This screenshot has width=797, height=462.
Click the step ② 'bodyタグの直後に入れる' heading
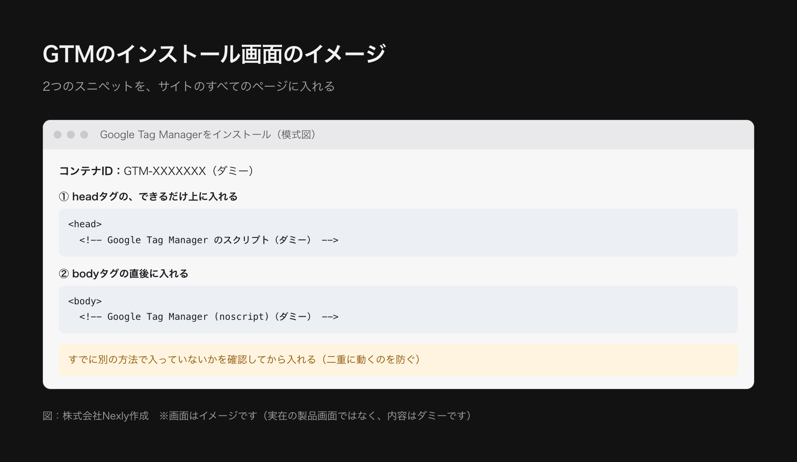[124, 274]
